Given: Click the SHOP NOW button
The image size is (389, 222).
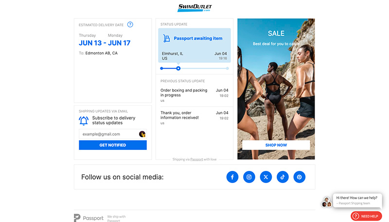Looking at the screenshot, I should (276, 145).
